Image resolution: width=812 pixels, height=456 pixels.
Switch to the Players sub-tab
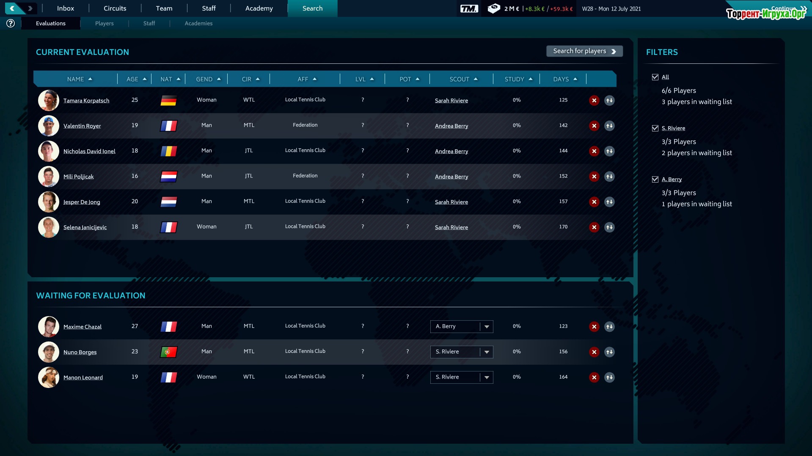tap(104, 23)
